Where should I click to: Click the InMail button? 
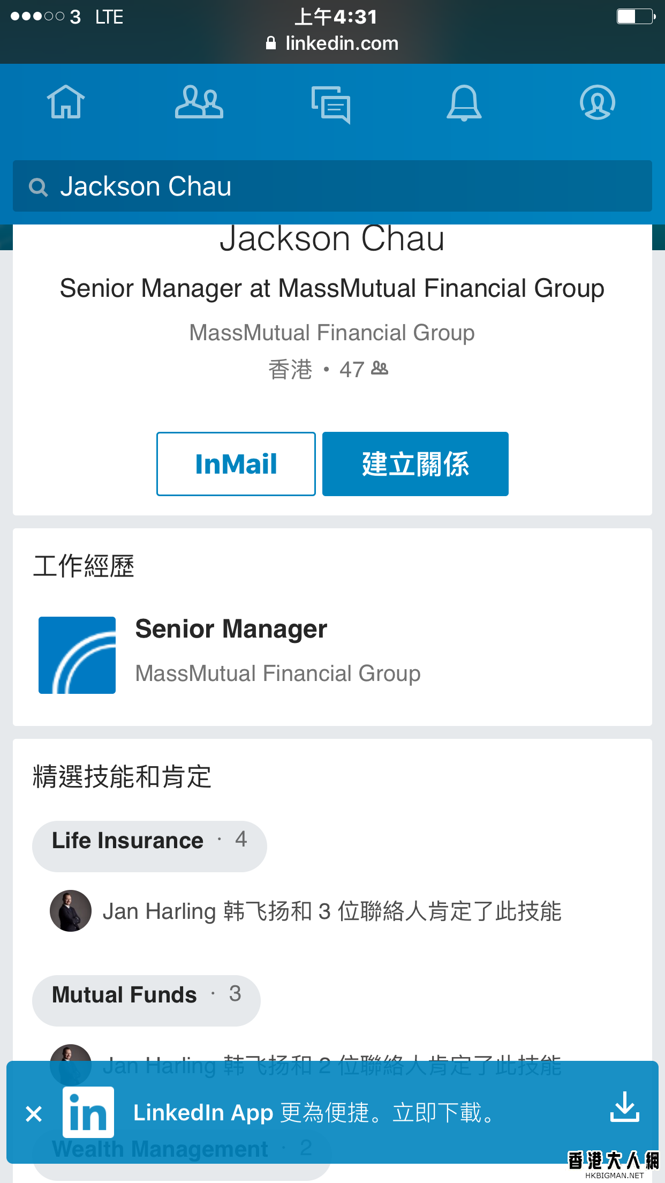[x=236, y=464]
